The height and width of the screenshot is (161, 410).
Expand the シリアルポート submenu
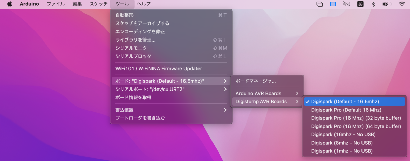[171, 89]
